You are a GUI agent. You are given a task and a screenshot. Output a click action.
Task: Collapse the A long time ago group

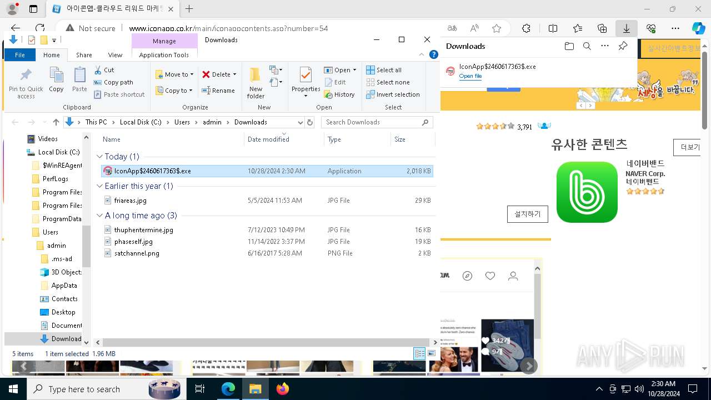pyautogui.click(x=99, y=216)
